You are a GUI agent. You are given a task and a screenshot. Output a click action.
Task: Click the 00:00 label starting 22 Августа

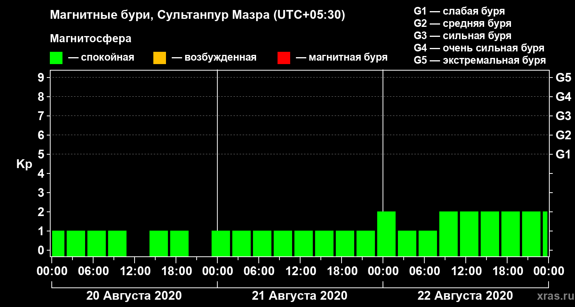tap(383, 271)
